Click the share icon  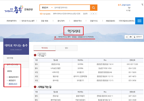click(127, 37)
